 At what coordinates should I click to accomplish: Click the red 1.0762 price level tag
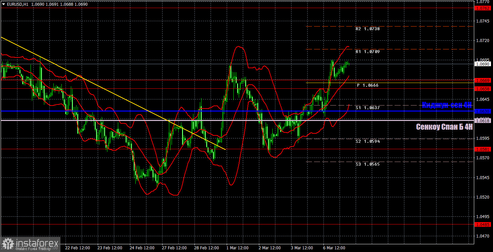[x=483, y=8]
